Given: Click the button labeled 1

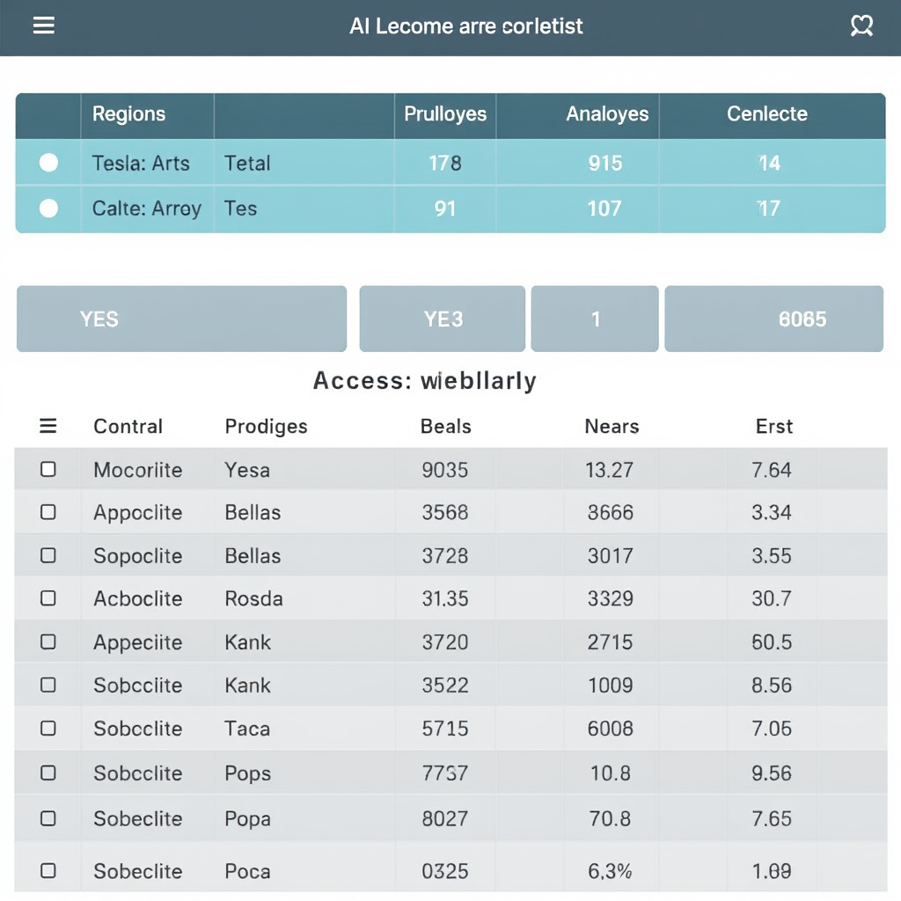Looking at the screenshot, I should [x=595, y=319].
